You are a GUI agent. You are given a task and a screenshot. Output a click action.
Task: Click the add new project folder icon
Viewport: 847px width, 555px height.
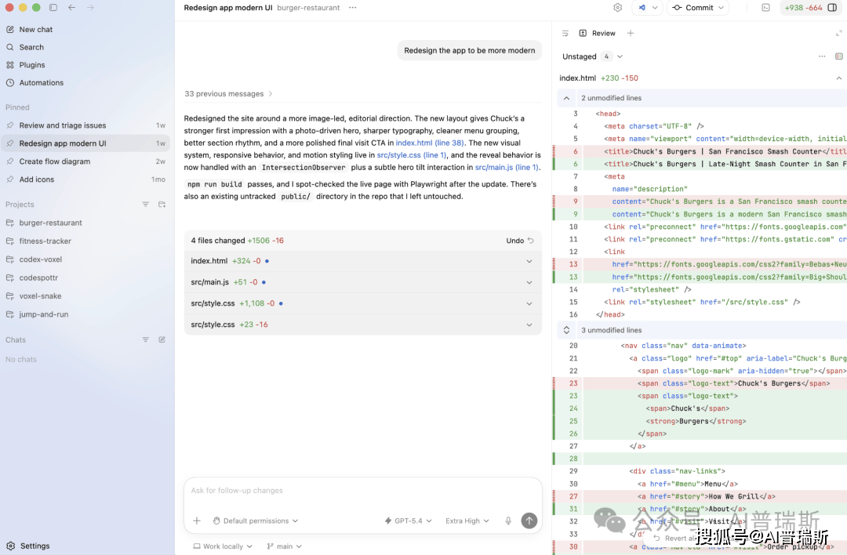coord(162,204)
